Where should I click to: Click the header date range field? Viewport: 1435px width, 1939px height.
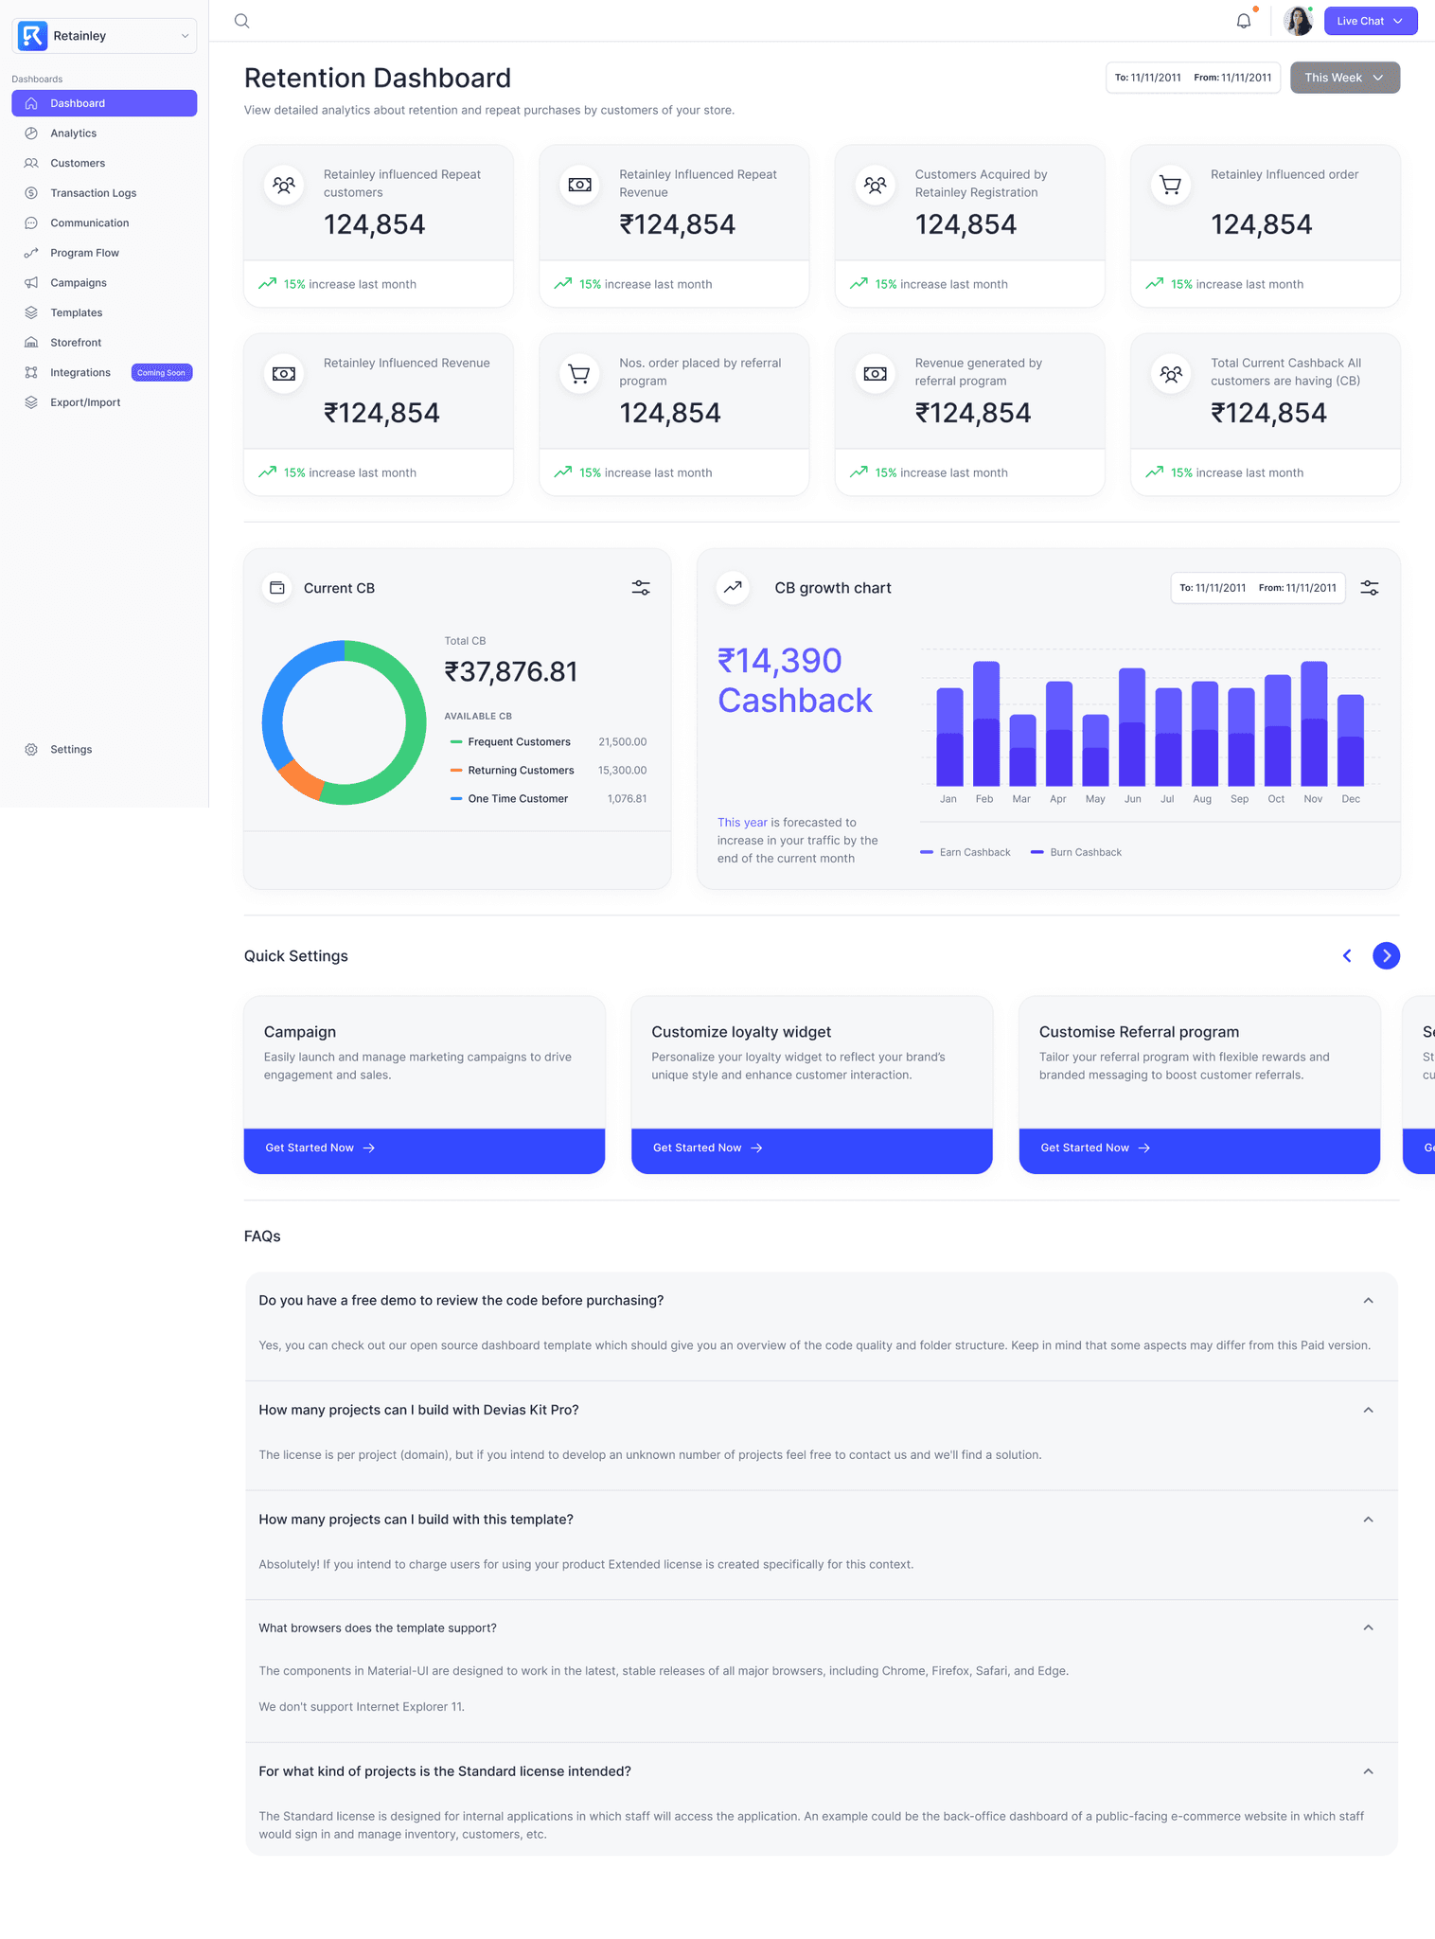(x=1193, y=78)
